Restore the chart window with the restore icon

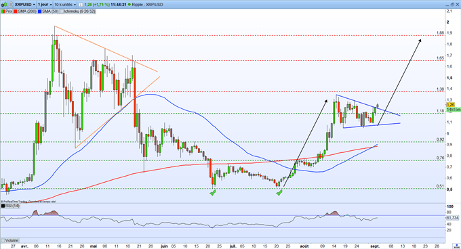click(452, 5)
